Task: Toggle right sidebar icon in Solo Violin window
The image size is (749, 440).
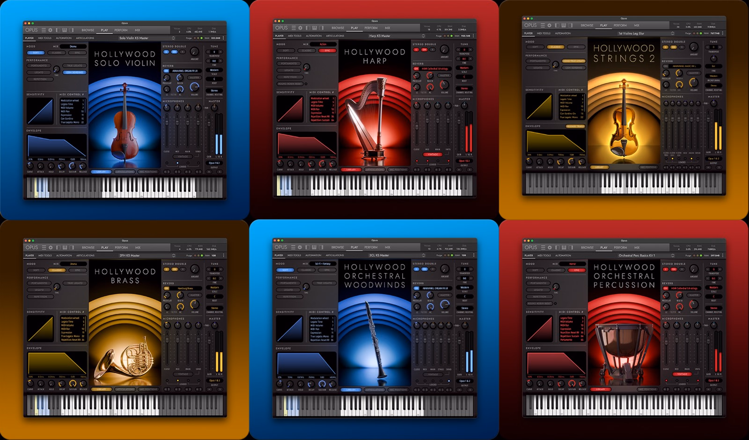Action: (71, 30)
